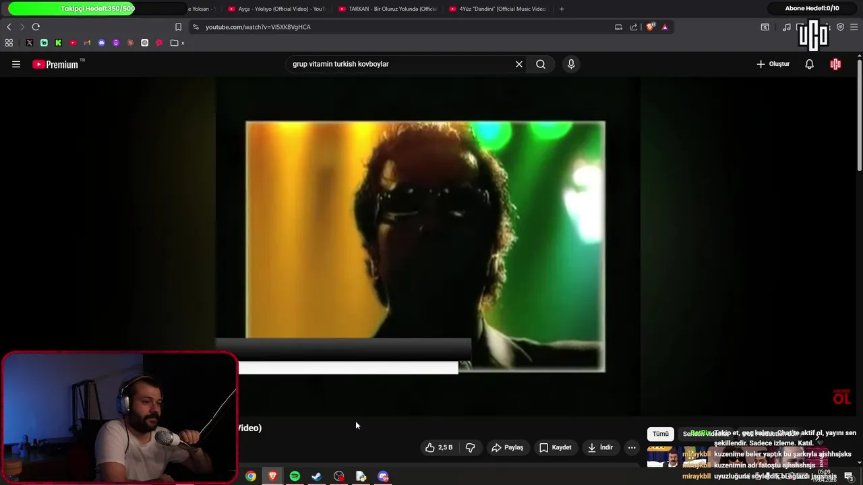Open YouTube notifications bell

pyautogui.click(x=810, y=64)
